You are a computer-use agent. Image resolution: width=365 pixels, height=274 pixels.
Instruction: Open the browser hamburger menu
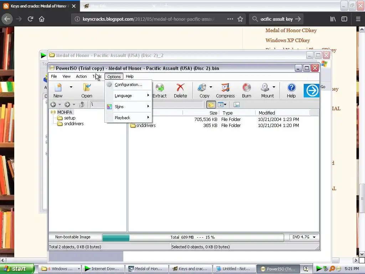coord(358,19)
